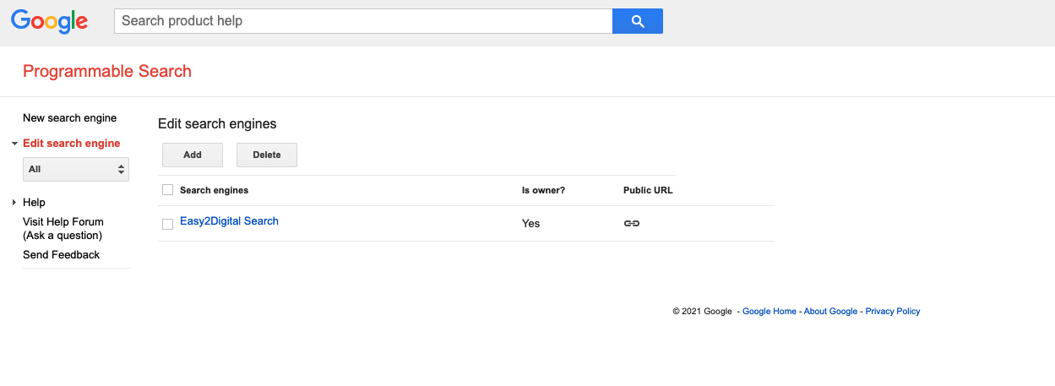Click the Google logo
The height and width of the screenshot is (386, 1055).
(49, 21)
